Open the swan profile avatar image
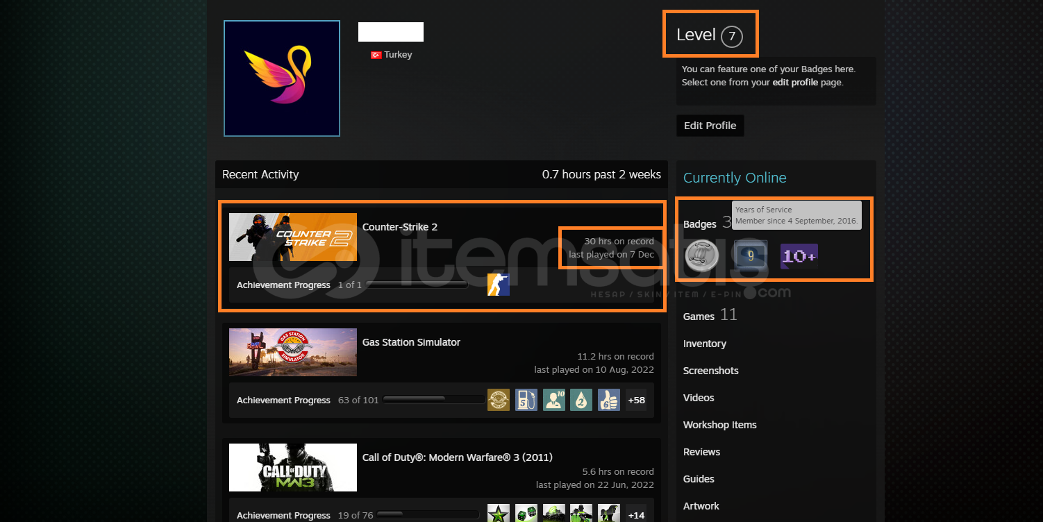Viewport: 1043px width, 522px height. click(x=282, y=78)
